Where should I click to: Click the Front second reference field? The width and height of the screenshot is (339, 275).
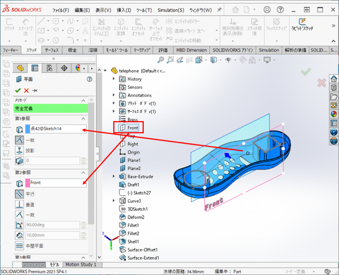tap(55, 183)
